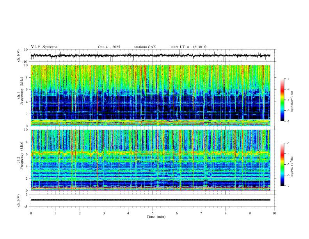Image resolution: width=309 pixels, height=239 pixels.
Task: Click the ch.2 PSD color scale bar
Action: pyautogui.click(x=282, y=164)
